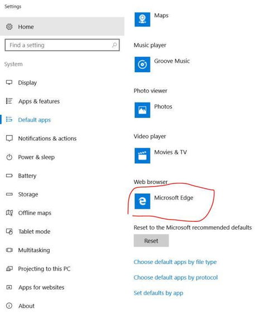Click the Home gear icon

[9, 27]
